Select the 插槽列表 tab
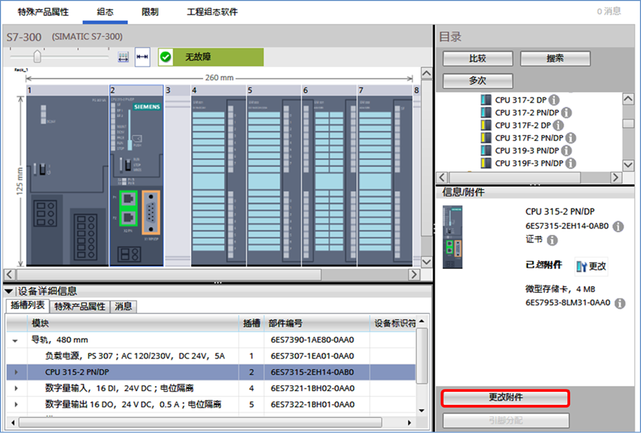 [x=27, y=305]
